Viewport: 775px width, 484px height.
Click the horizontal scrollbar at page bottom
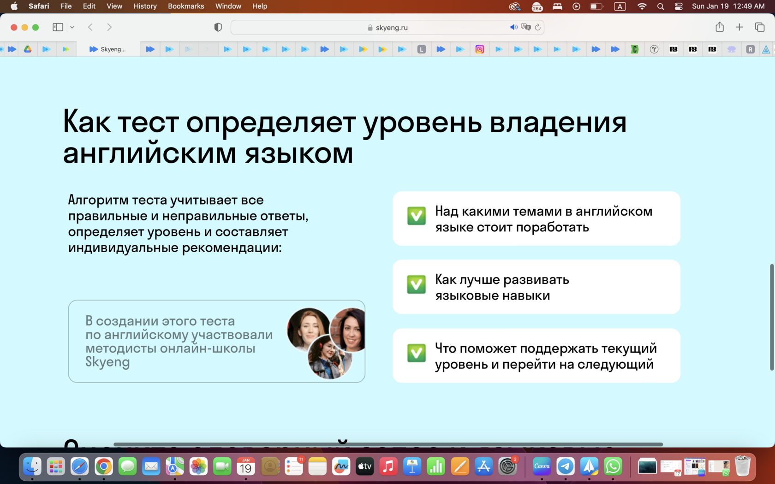(387, 444)
